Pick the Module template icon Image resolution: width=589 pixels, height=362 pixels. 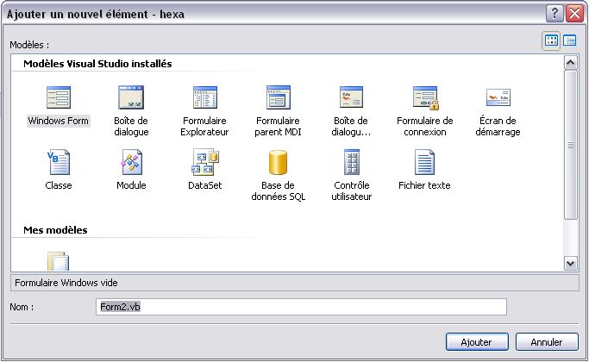coord(131,162)
